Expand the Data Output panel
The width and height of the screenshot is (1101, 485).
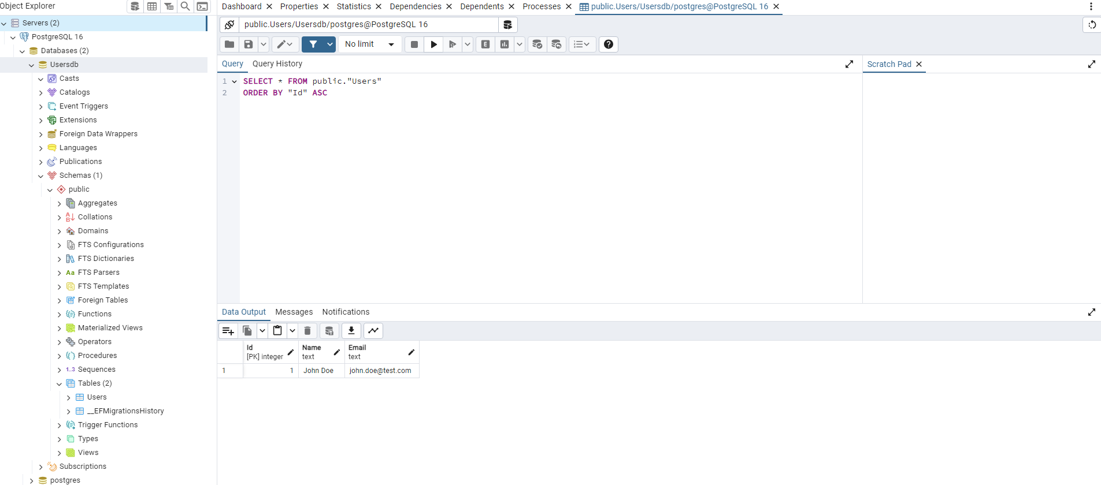[1092, 312]
